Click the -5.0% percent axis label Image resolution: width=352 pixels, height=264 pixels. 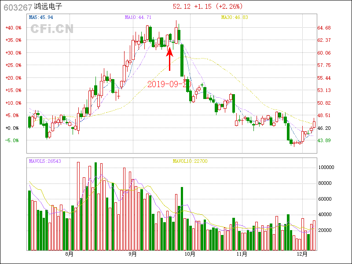(x=12, y=140)
